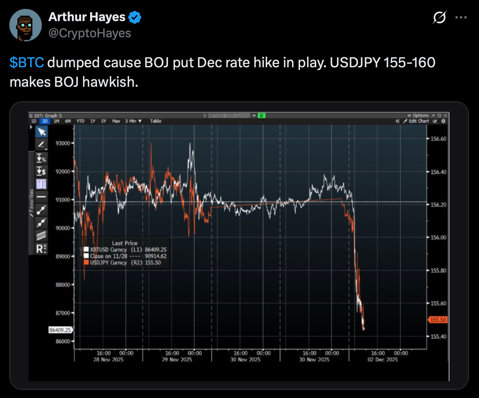This screenshot has height=398, width=479.
Task: Collapse panel with the double-left chevron
Action: 397,121
